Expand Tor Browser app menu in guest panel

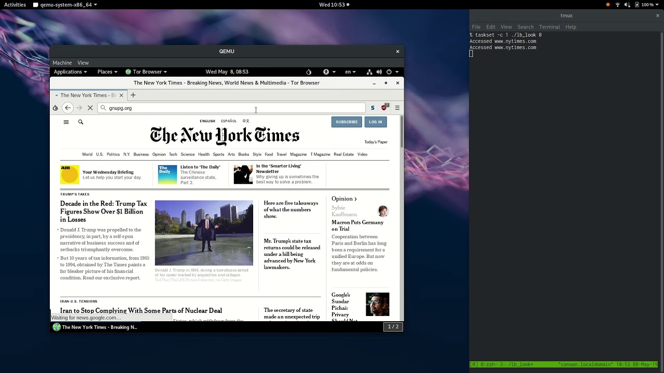tap(146, 72)
